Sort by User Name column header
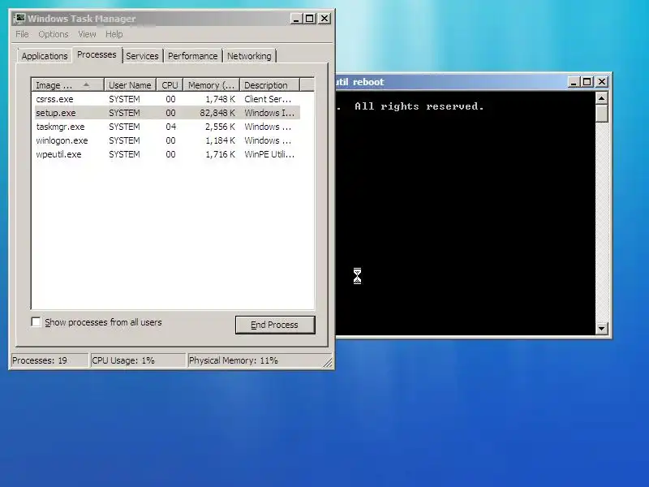This screenshot has height=487, width=649. click(130, 85)
